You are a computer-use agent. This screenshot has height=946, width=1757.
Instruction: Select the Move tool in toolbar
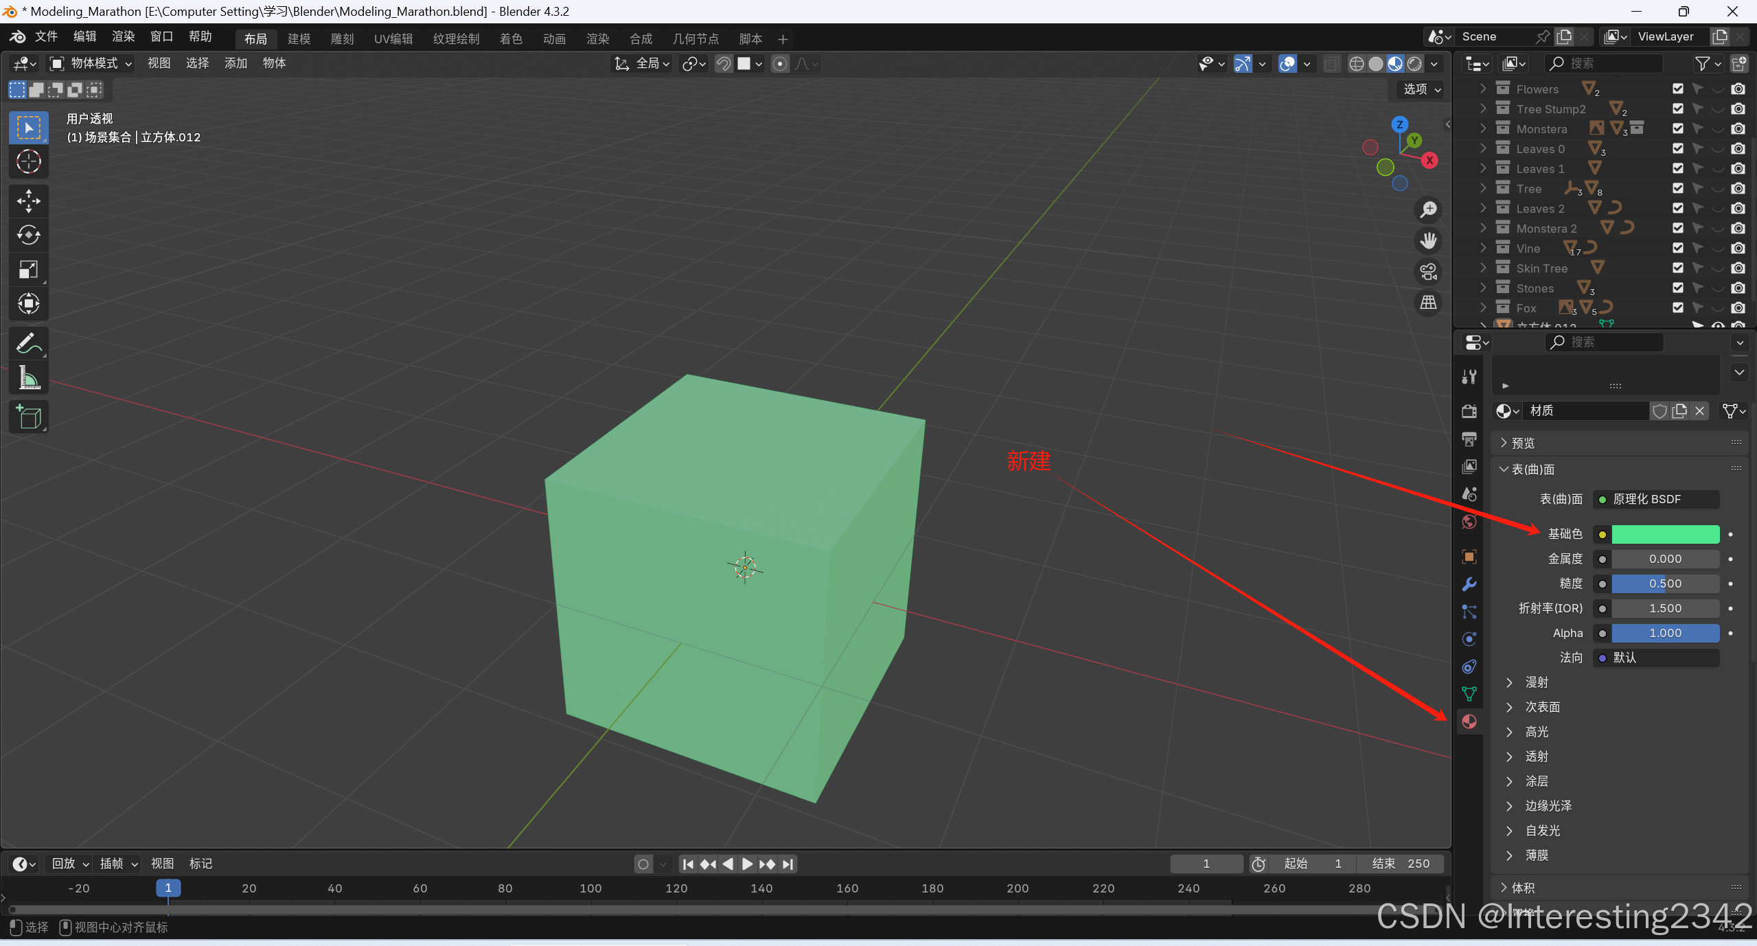[28, 200]
